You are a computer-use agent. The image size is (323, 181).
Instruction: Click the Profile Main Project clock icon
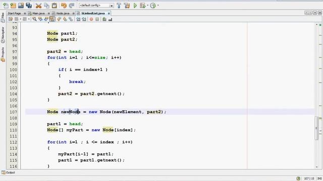(x=153, y=6)
